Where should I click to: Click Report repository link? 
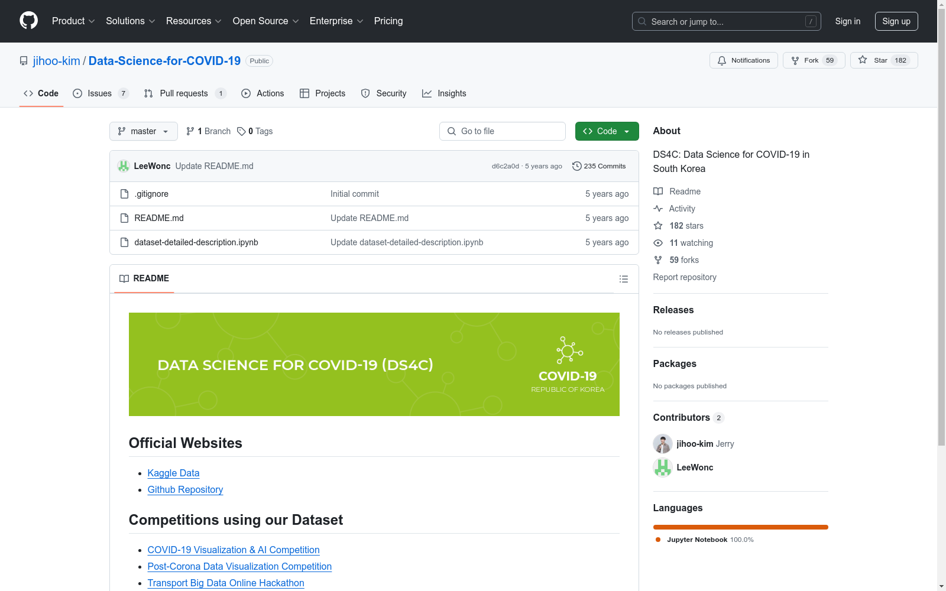tap(685, 277)
